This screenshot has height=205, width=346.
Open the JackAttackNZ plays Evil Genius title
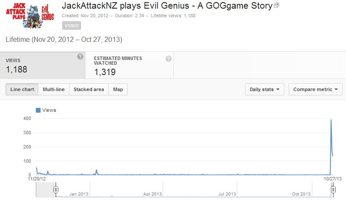coord(167,6)
